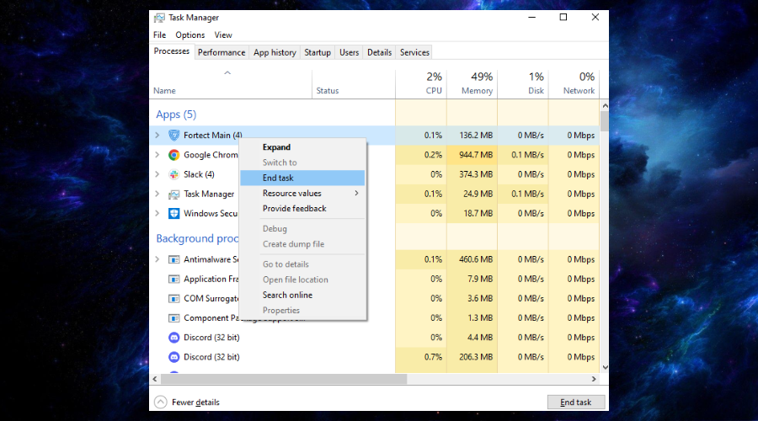Expand the Antimalware Service process group
The image size is (758, 421).
[x=157, y=259]
